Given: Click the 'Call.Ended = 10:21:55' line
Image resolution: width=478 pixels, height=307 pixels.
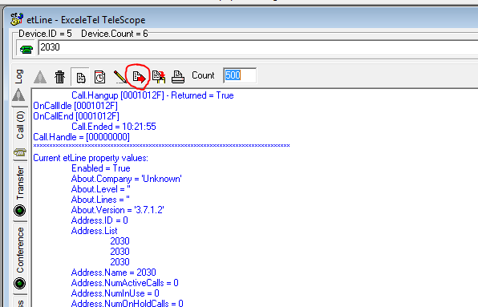Looking at the screenshot, I should point(113,127).
